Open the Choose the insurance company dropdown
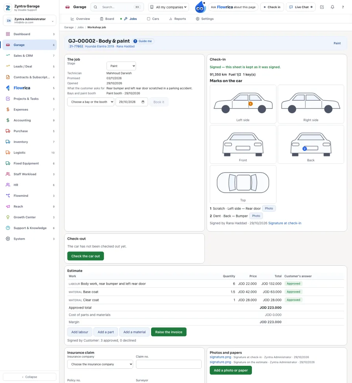Image resolution: width=352 pixels, height=383 pixels. point(100,364)
